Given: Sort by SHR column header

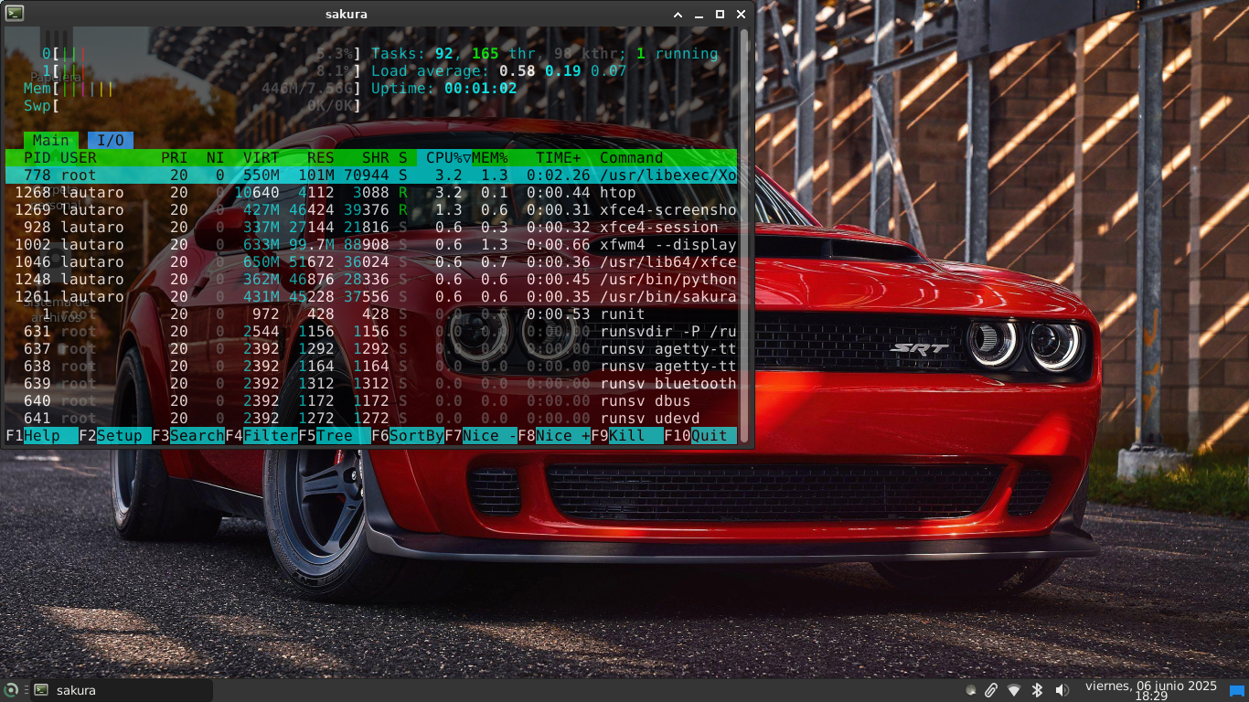Looking at the screenshot, I should pos(376,158).
